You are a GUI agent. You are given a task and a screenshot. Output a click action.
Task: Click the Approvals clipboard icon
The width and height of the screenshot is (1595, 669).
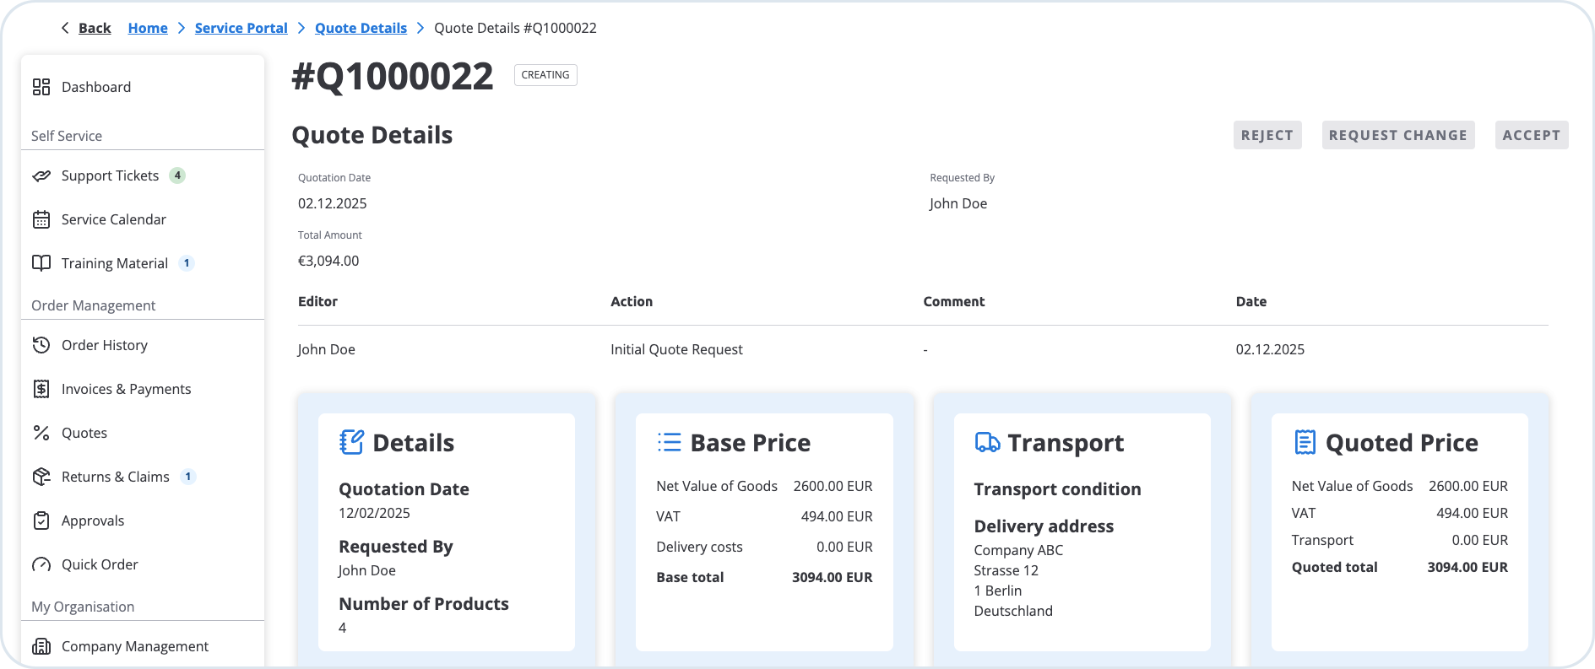click(x=41, y=521)
